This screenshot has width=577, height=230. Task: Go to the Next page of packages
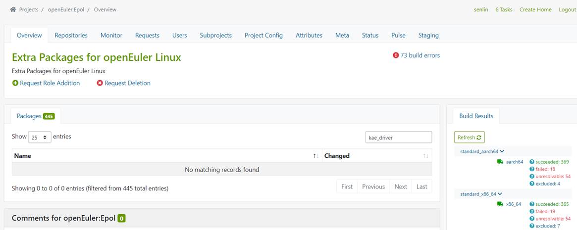[401, 186]
